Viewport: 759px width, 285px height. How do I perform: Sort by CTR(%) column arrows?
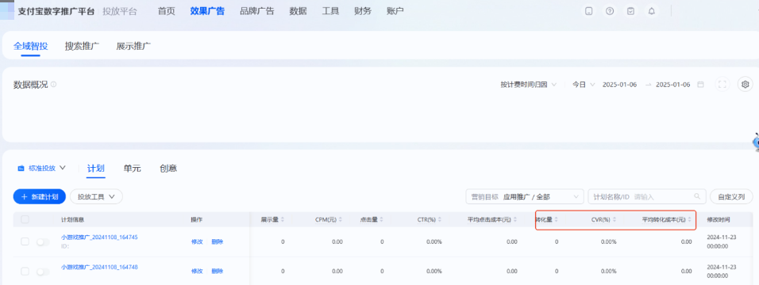(x=441, y=220)
